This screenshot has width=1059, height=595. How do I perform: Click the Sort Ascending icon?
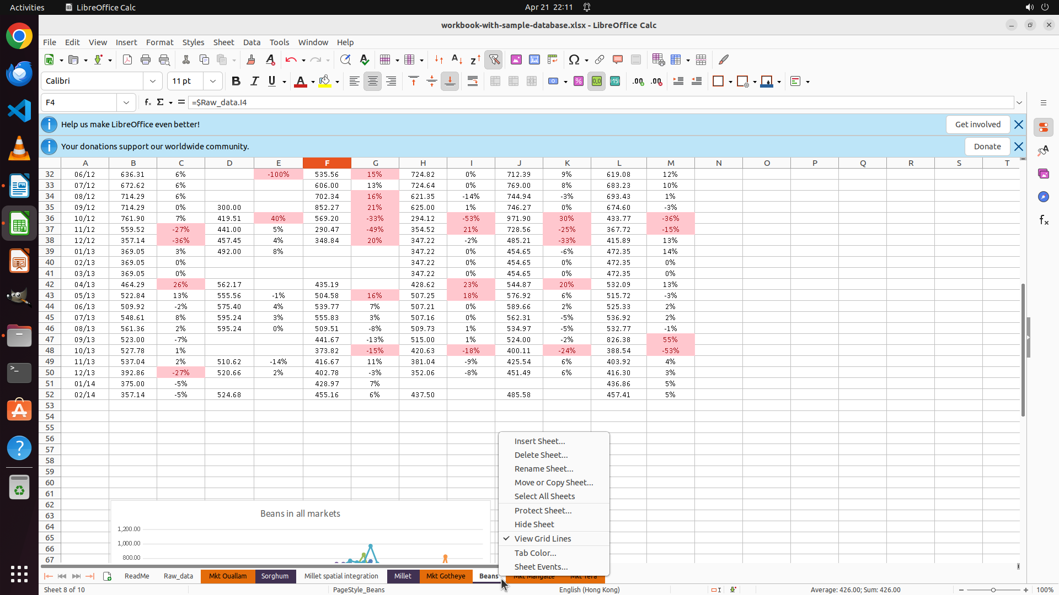(457, 60)
